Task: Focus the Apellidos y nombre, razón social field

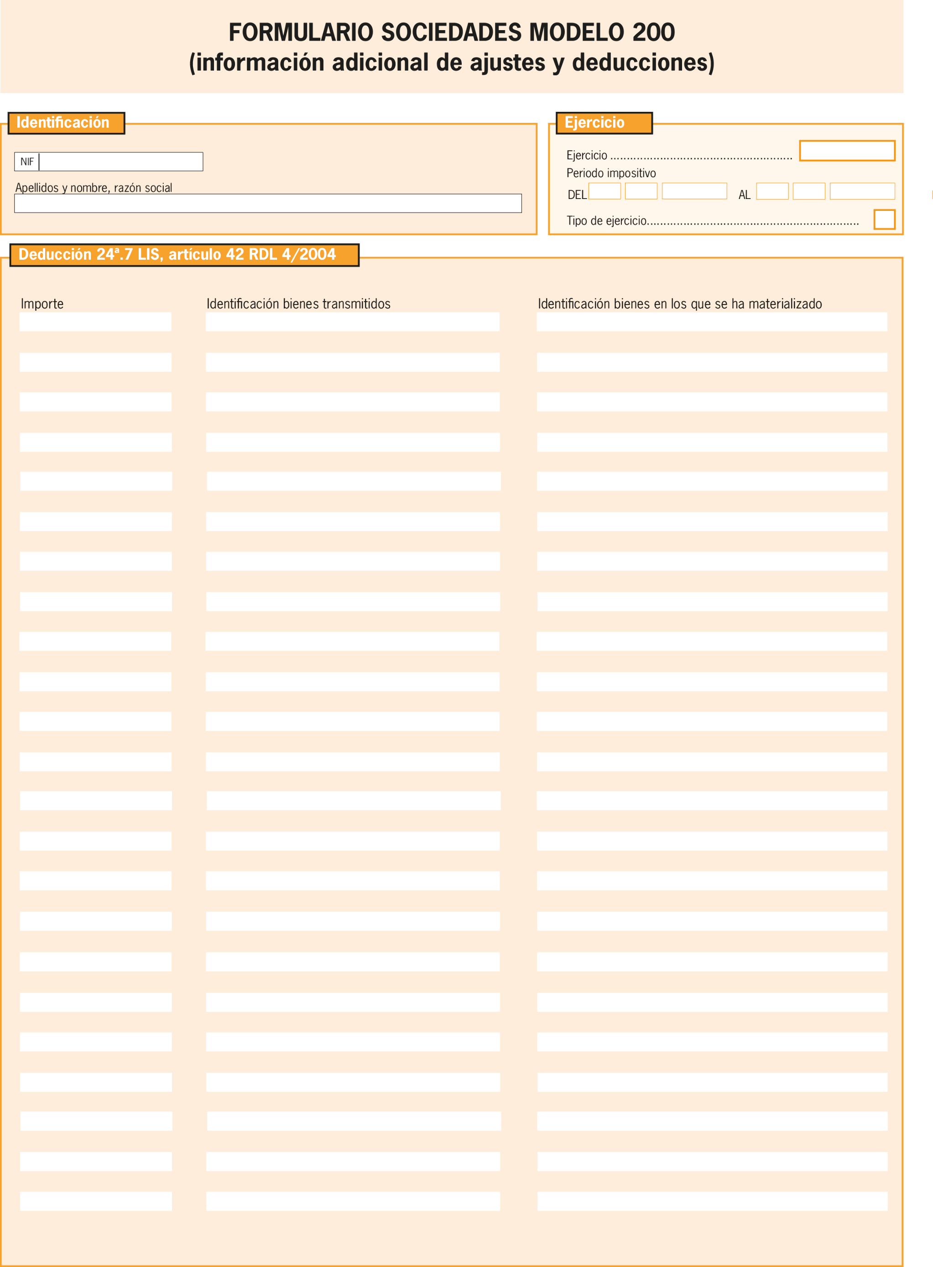Action: [268, 204]
